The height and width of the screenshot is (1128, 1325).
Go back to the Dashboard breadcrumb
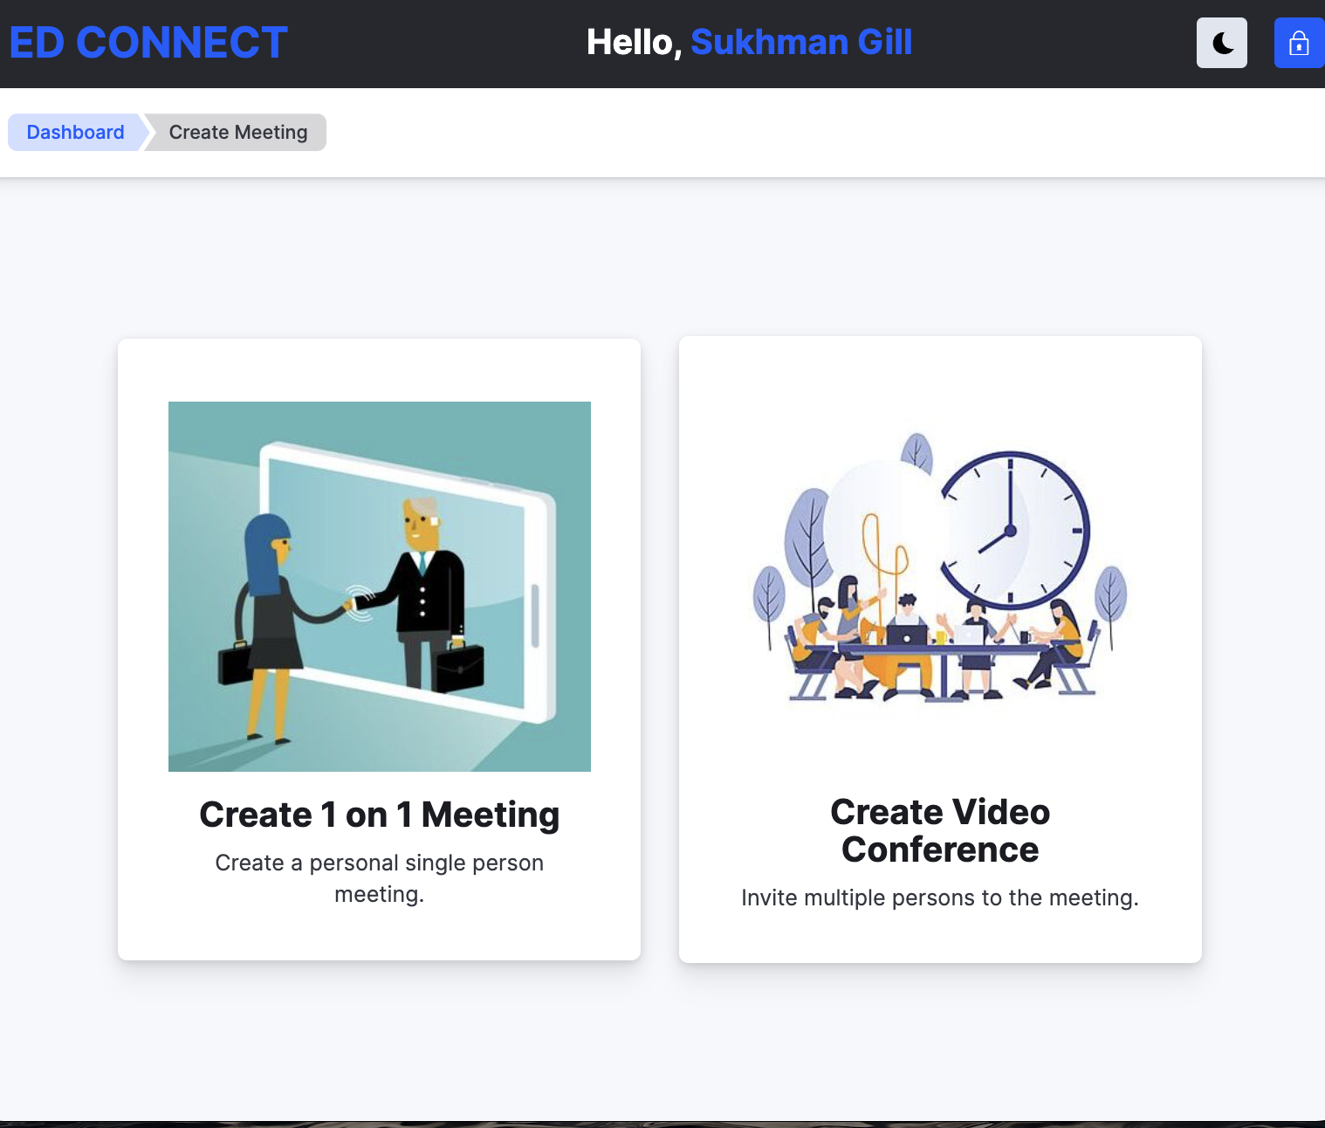[x=75, y=133]
